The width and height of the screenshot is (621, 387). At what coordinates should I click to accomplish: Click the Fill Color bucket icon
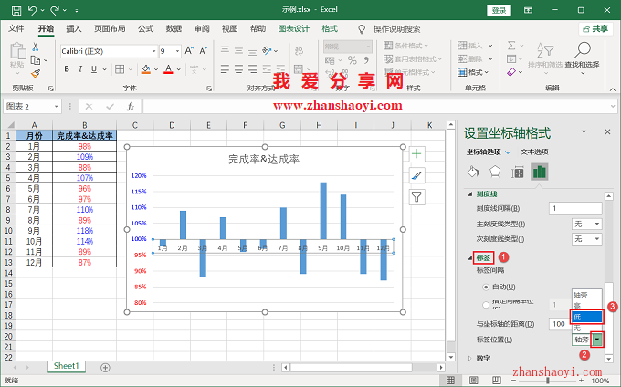click(x=146, y=69)
